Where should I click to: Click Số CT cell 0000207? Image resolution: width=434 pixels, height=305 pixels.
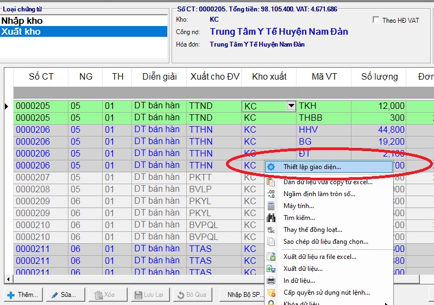tap(41, 177)
